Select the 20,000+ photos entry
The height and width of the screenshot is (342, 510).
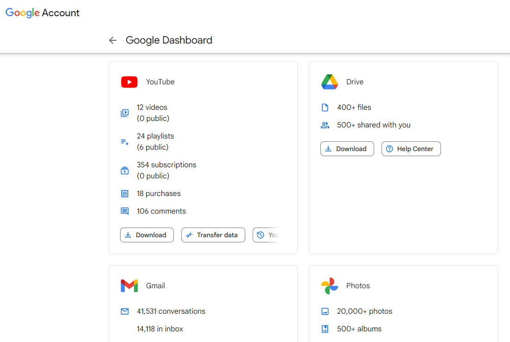point(364,311)
